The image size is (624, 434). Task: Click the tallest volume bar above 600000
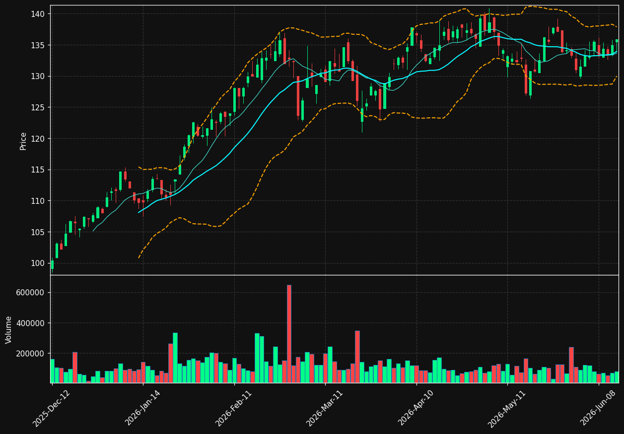click(289, 334)
